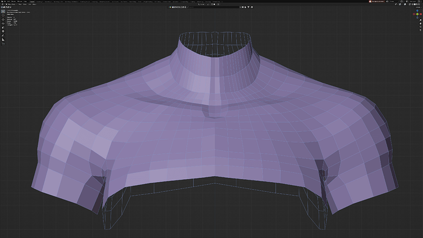Open the viewport Add menu
The width and height of the screenshot is (423, 238).
[29, 4]
